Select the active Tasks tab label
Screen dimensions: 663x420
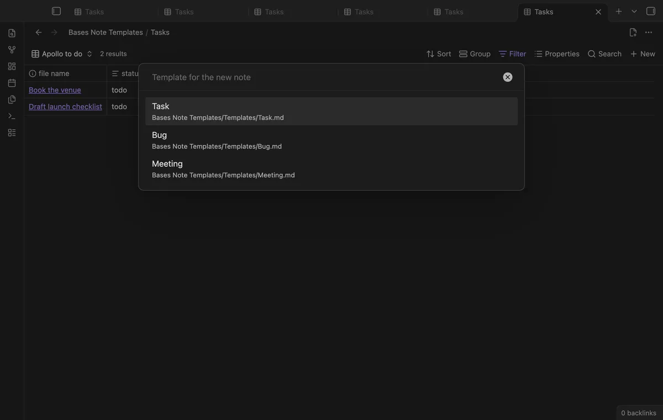pyautogui.click(x=544, y=12)
